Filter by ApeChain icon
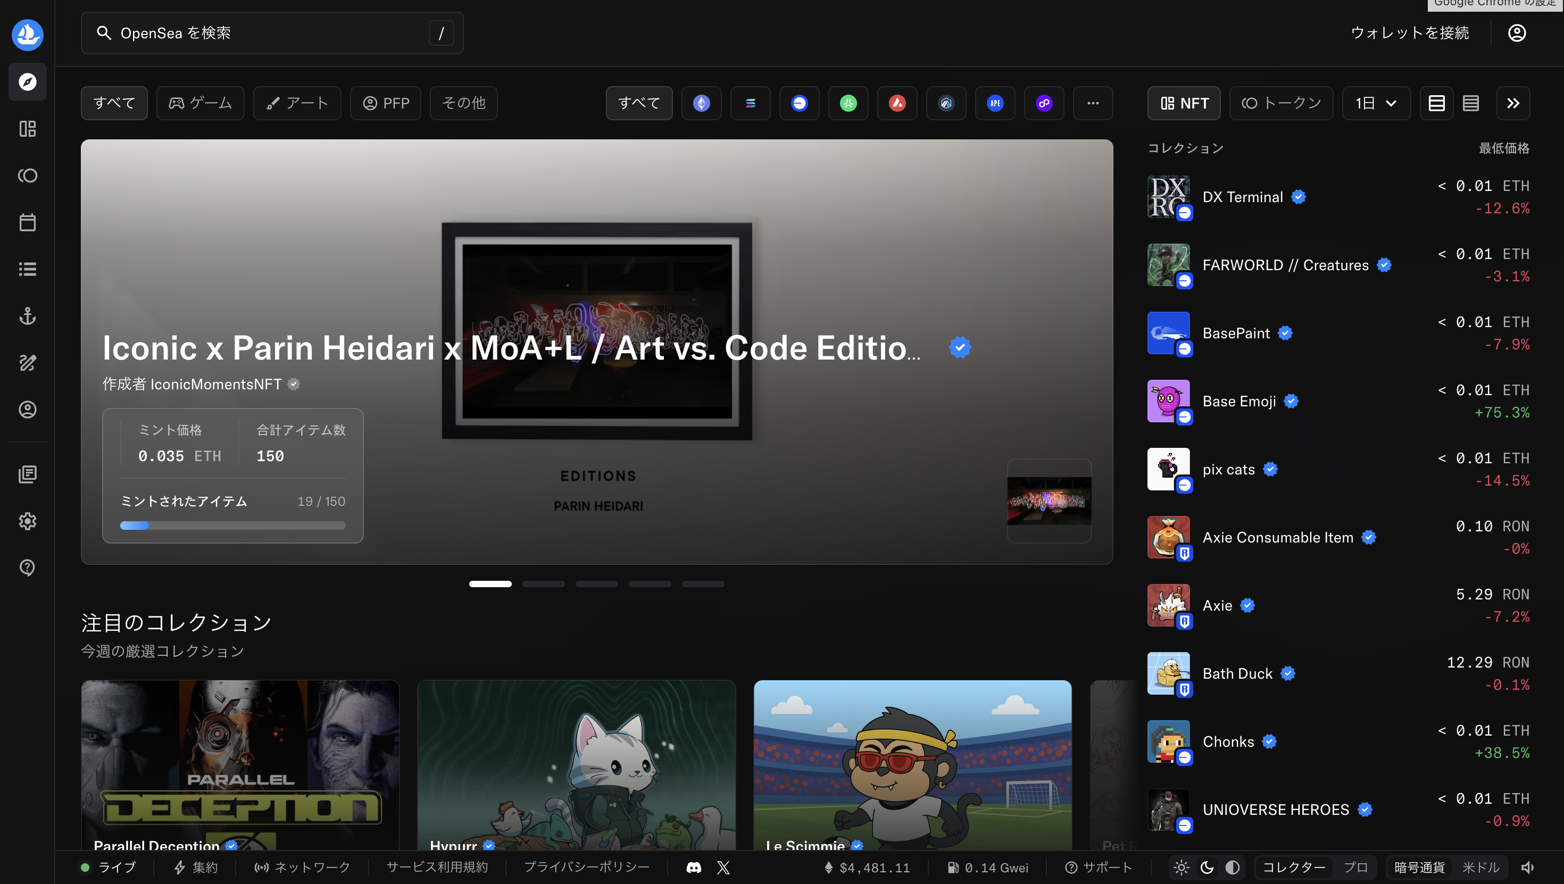Viewport: 1564px width, 884px height. pyautogui.click(x=994, y=103)
